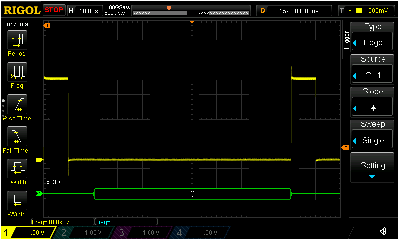The height and width of the screenshot is (240, 399).
Task: Click the muted speaker icon
Action: click(385, 231)
